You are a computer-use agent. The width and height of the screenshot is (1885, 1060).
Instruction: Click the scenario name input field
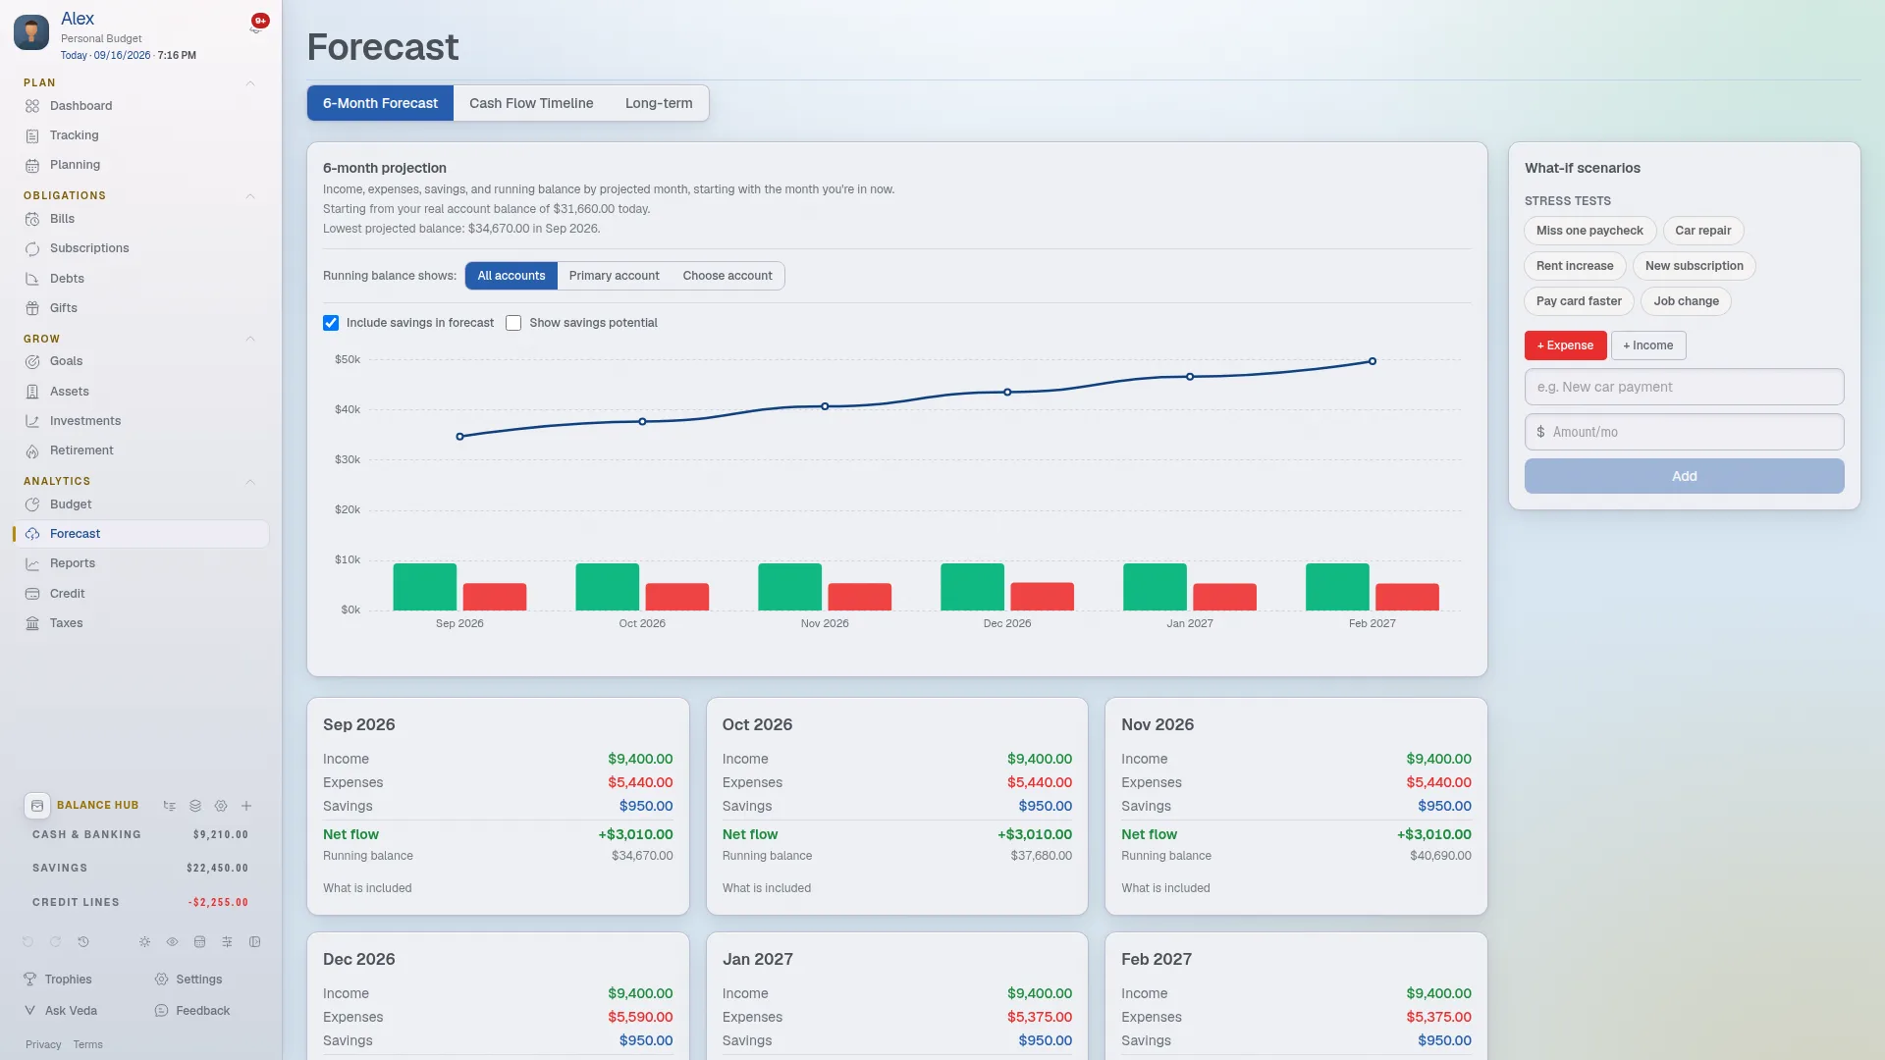click(x=1685, y=387)
